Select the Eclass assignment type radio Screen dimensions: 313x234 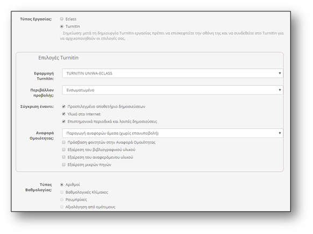tap(62, 19)
